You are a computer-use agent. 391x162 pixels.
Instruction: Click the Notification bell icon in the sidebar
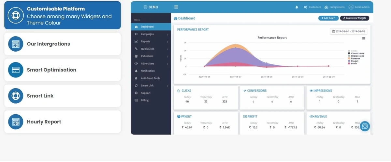click(136, 71)
